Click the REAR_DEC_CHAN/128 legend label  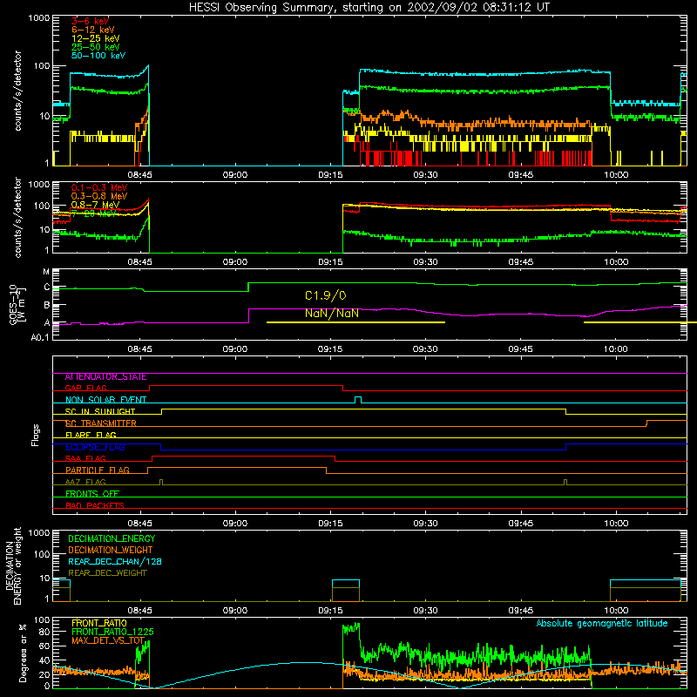(115, 562)
